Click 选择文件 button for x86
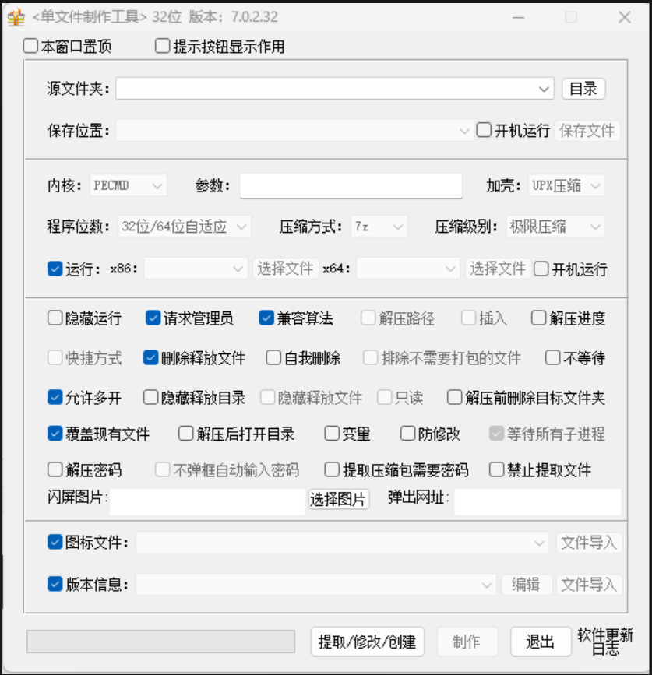The image size is (652, 675). point(286,269)
